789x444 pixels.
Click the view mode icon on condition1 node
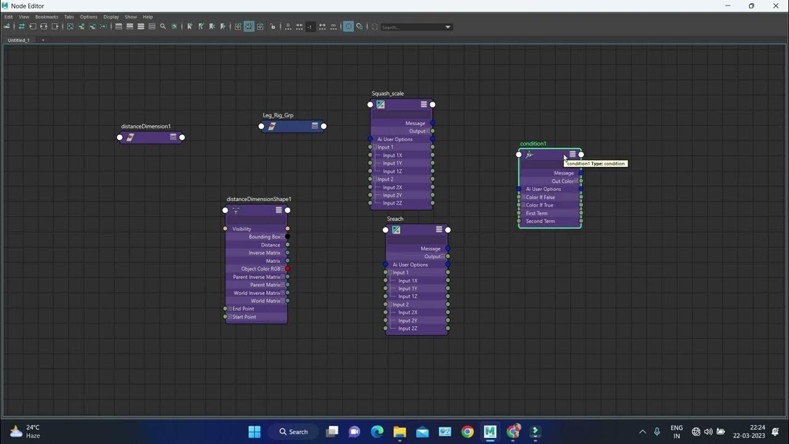(573, 154)
